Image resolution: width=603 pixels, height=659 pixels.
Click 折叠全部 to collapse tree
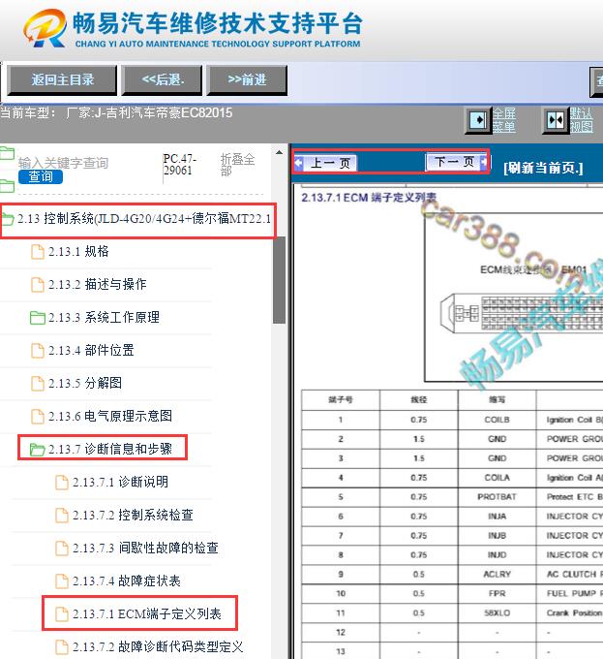click(x=237, y=165)
